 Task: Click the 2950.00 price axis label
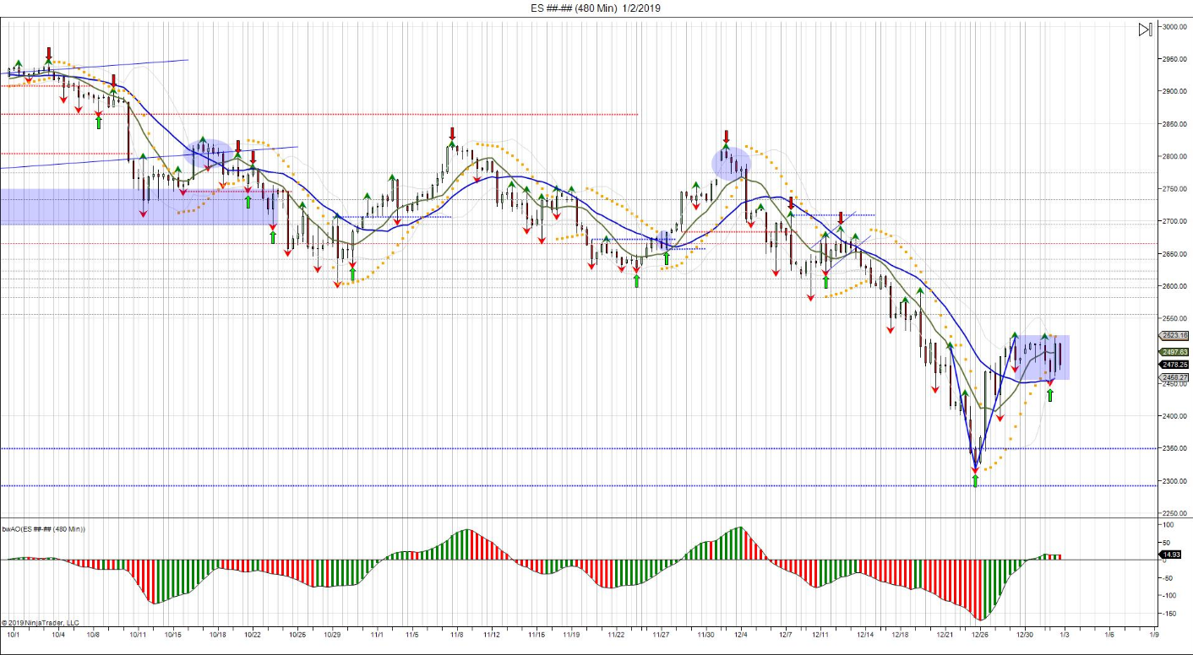(1176, 59)
